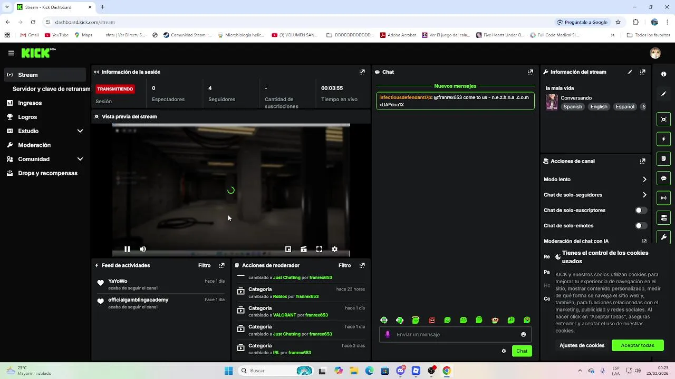The image size is (675, 379).
Task: Open the hamburger navigation menu
Action: point(11,53)
